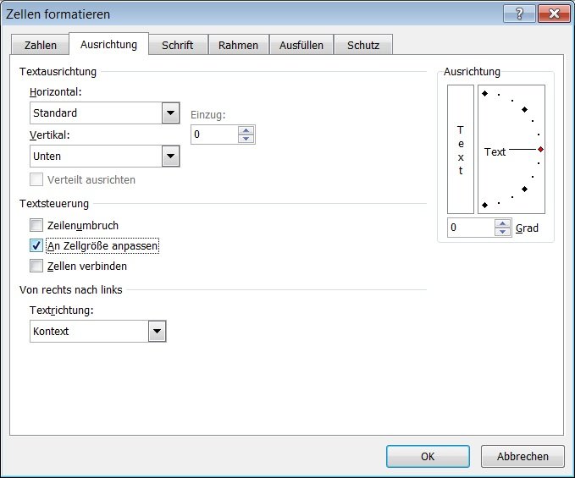Click the Grad degree input field
575x478 pixels.
[x=470, y=228]
